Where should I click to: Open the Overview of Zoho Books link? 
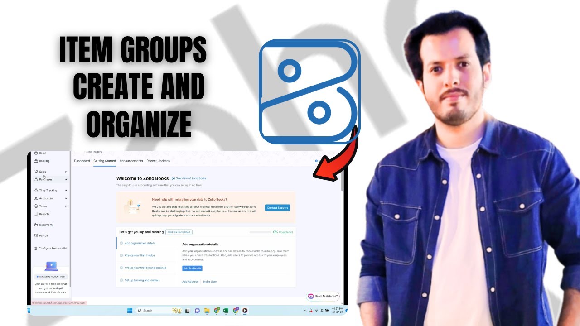189,178
